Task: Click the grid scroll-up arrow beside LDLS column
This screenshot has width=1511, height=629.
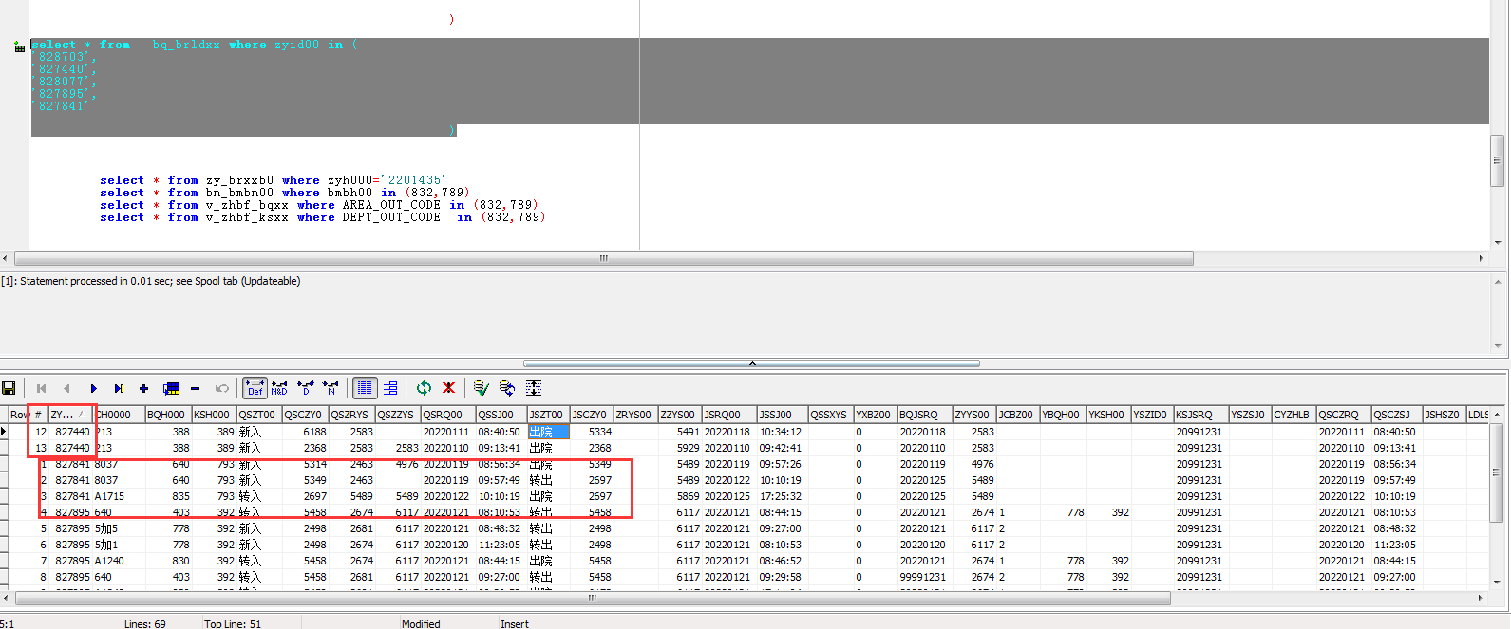Action: pyautogui.click(x=1497, y=415)
